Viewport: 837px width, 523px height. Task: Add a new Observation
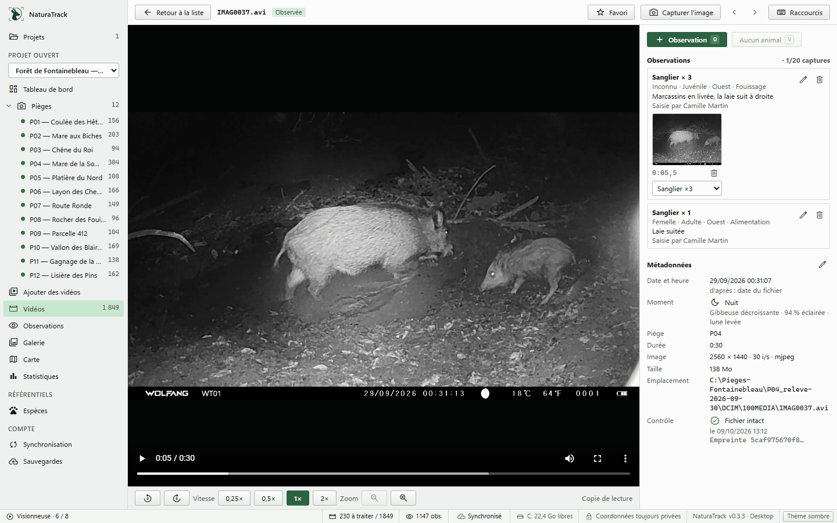click(687, 40)
